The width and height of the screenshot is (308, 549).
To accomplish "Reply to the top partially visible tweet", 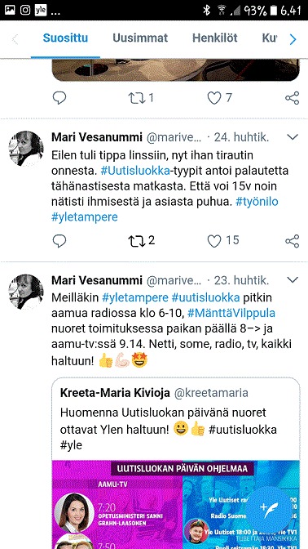I will point(59,98).
